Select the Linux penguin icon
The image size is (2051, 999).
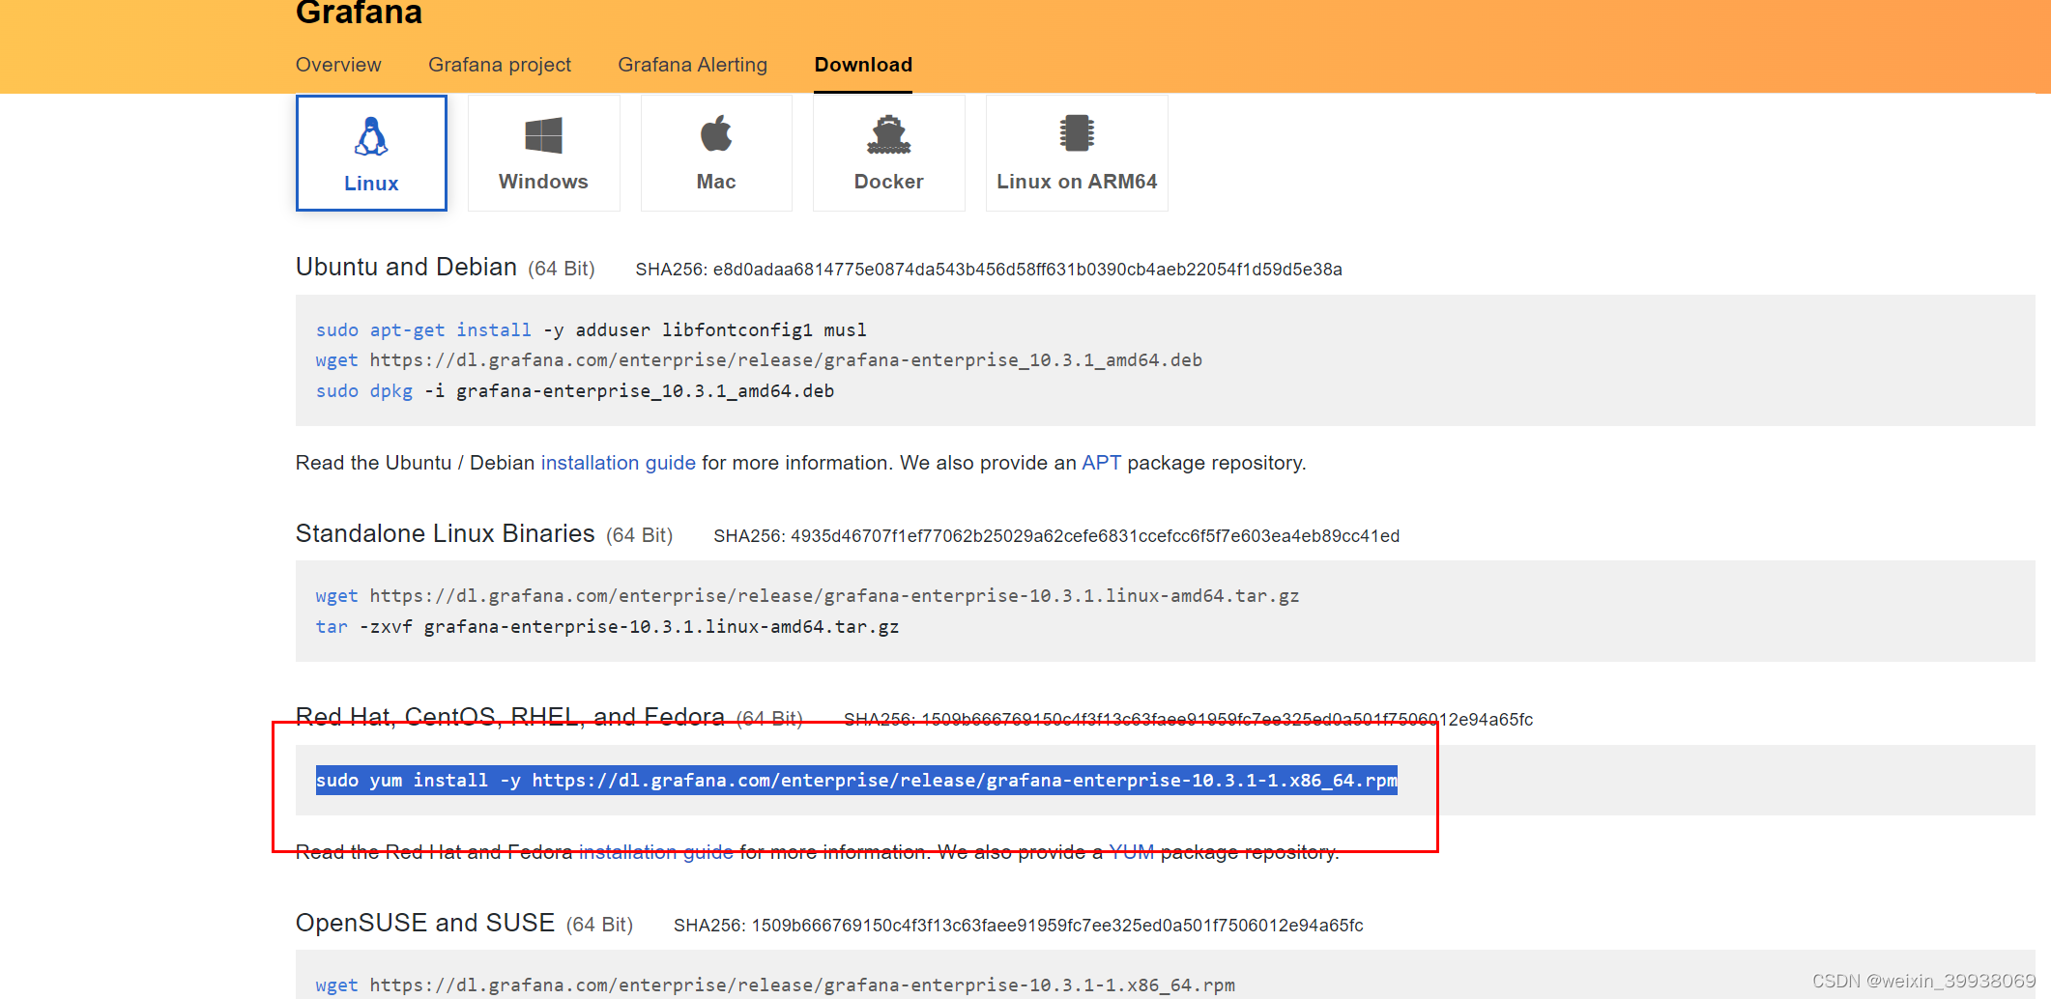[x=371, y=136]
